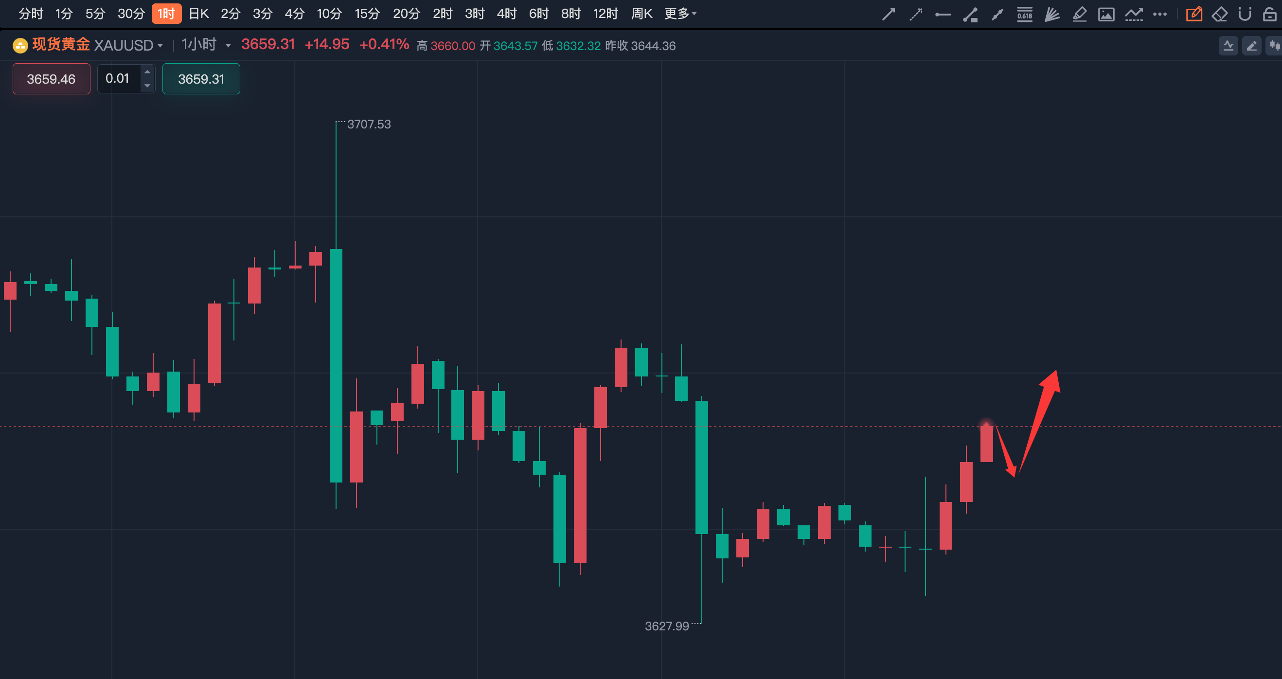This screenshot has height=679, width=1282.
Task: Open the trend forecast line tool
Action: click(x=1134, y=14)
